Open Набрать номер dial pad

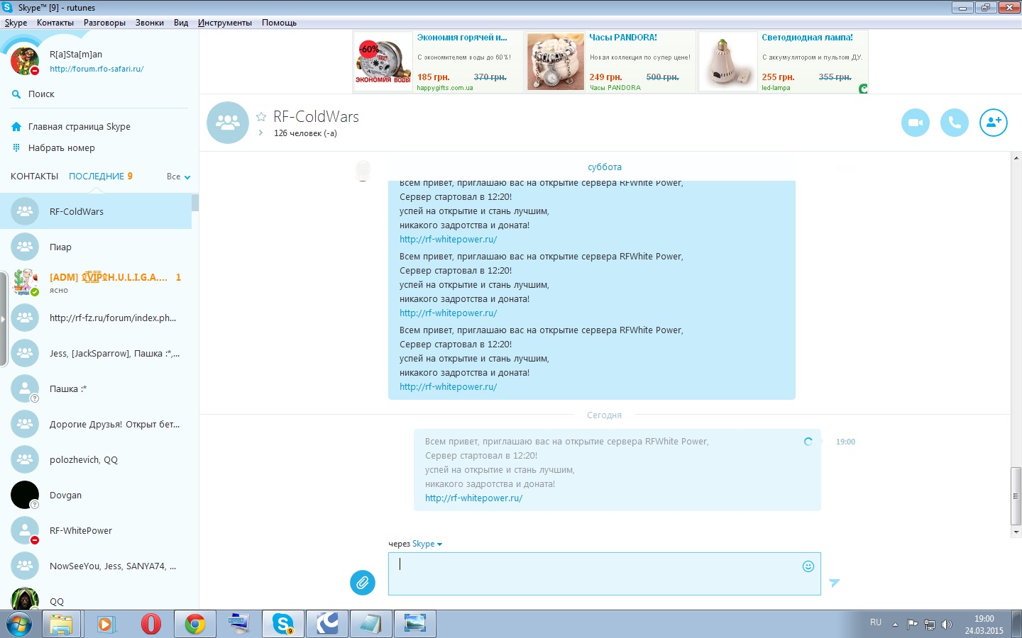[61, 148]
